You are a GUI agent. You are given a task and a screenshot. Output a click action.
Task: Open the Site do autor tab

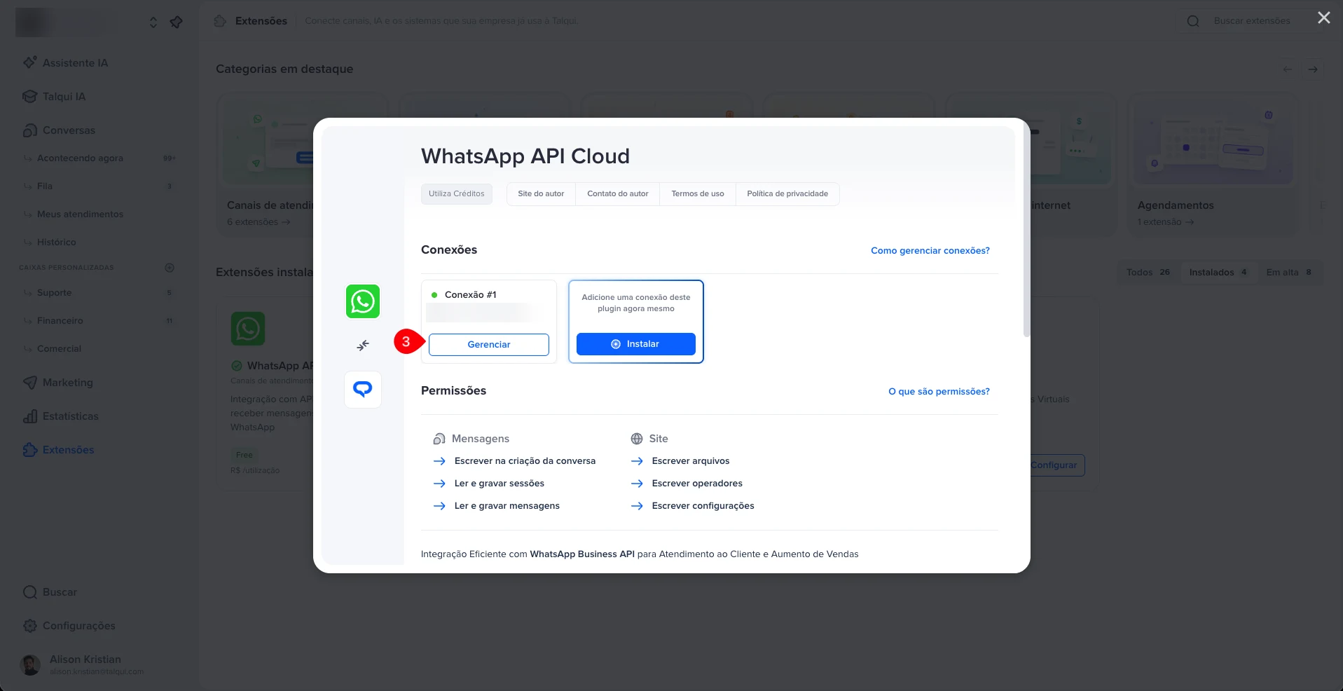(541, 194)
